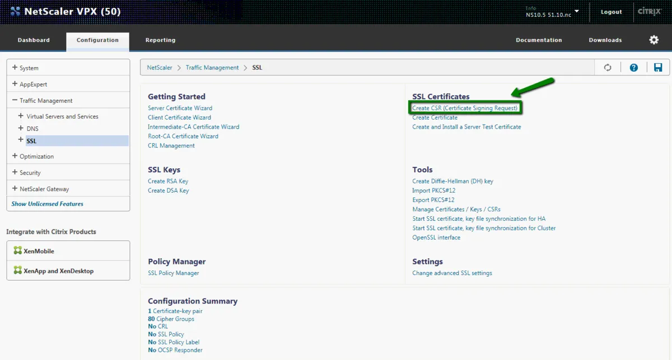Switch to the Reporting tab
The height and width of the screenshot is (360, 672).
[160, 40]
